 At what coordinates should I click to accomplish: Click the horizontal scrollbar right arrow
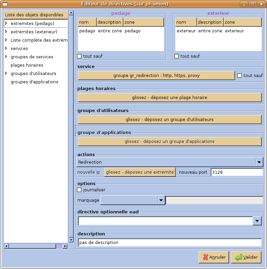point(65,246)
